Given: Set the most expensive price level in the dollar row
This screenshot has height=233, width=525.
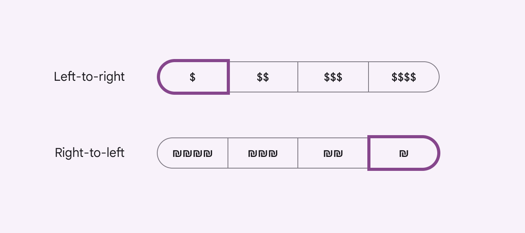Looking at the screenshot, I should [x=404, y=77].
